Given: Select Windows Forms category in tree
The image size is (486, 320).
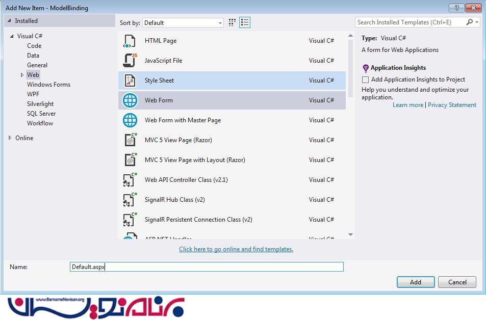Looking at the screenshot, I should coord(48,85).
